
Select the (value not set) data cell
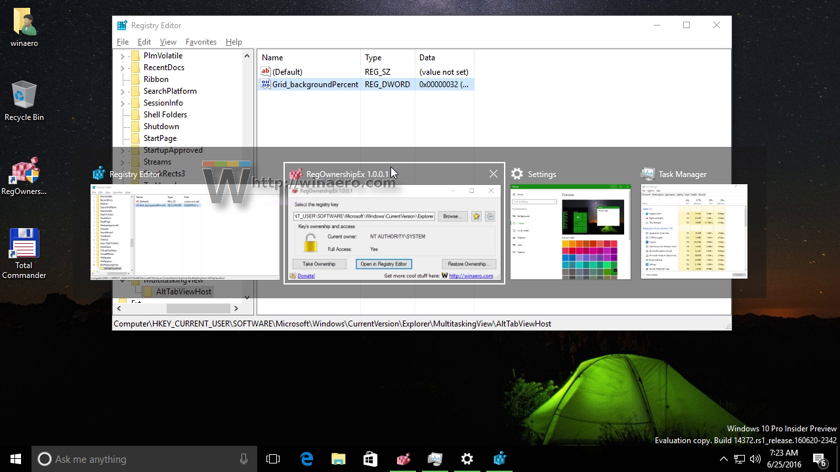coord(444,72)
